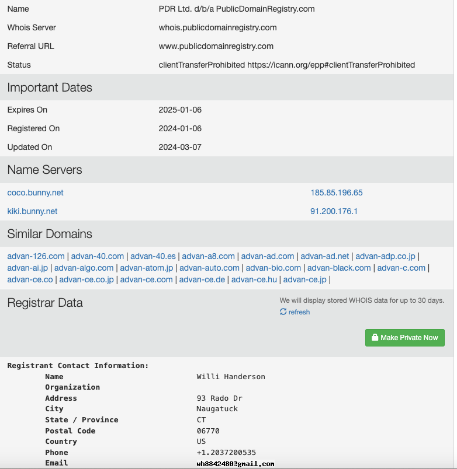Open similar domain advan-algo.com
The width and height of the screenshot is (457, 469).
[x=84, y=268]
